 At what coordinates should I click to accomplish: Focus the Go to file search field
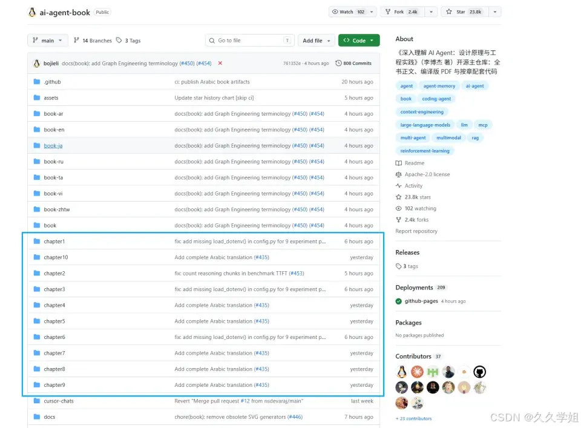click(250, 41)
